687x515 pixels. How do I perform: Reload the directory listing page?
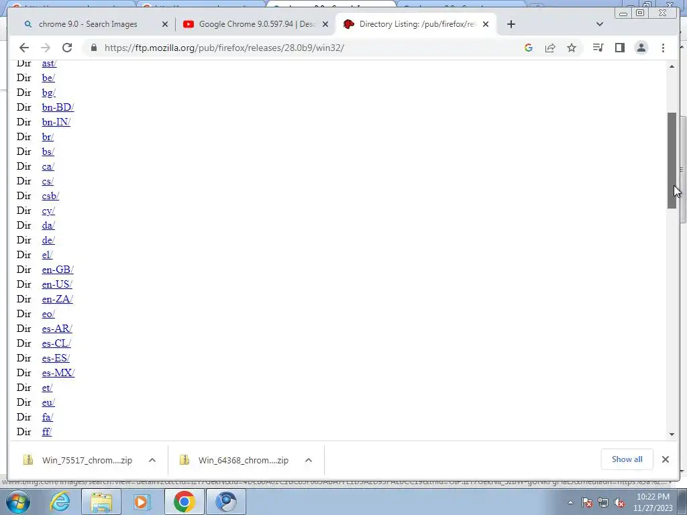point(67,48)
